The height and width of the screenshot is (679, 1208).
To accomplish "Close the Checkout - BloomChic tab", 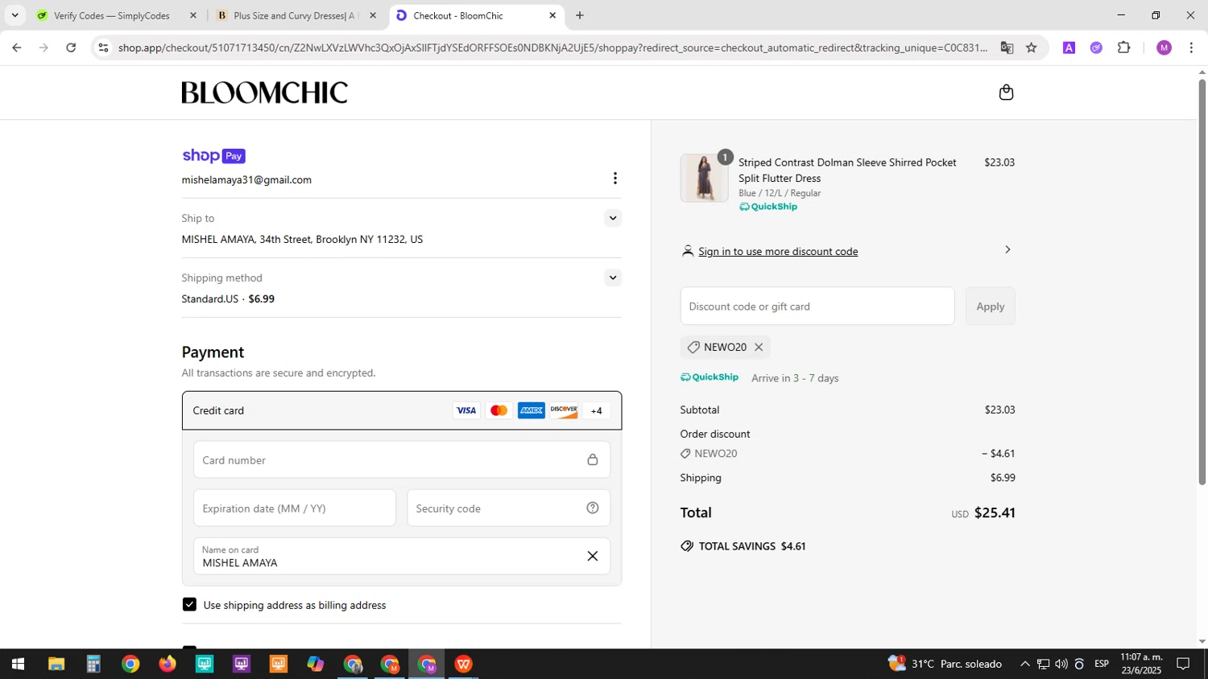I will (x=552, y=15).
